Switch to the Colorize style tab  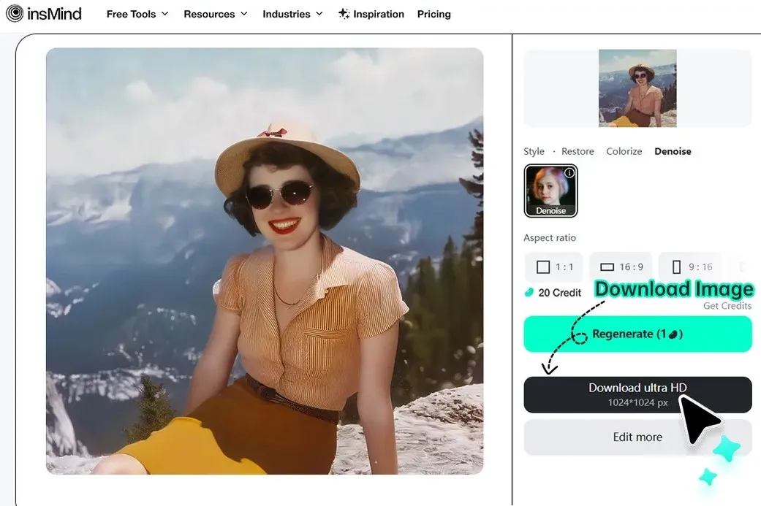point(624,151)
